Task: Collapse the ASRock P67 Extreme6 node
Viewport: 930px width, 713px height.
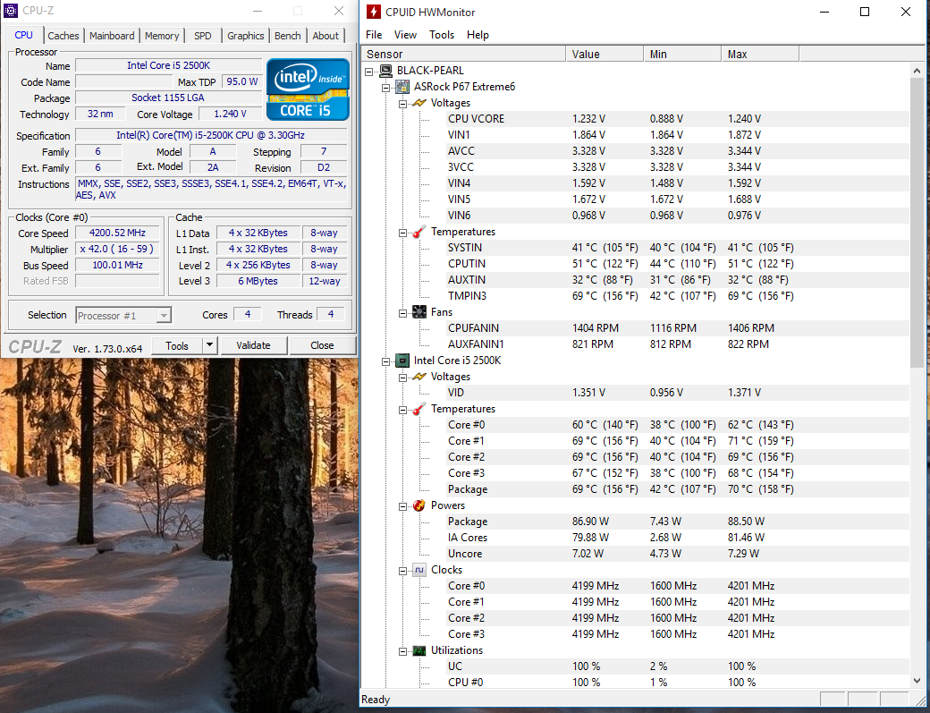Action: coord(385,87)
